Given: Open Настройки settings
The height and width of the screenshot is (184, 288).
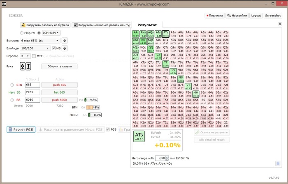Looking at the screenshot, I should 237,16.
